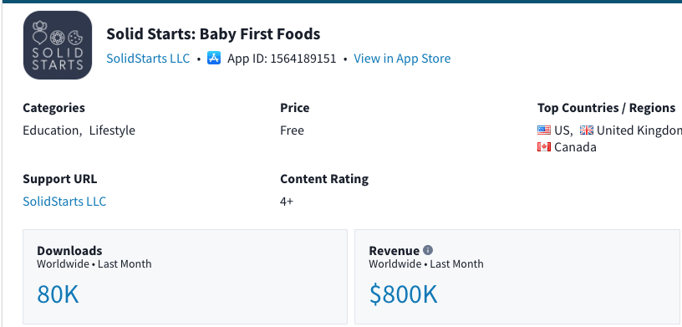Screen dimensions: 682x327
Task: Open the SolidStarts LLC publisher link beside app icon
Action: point(148,59)
